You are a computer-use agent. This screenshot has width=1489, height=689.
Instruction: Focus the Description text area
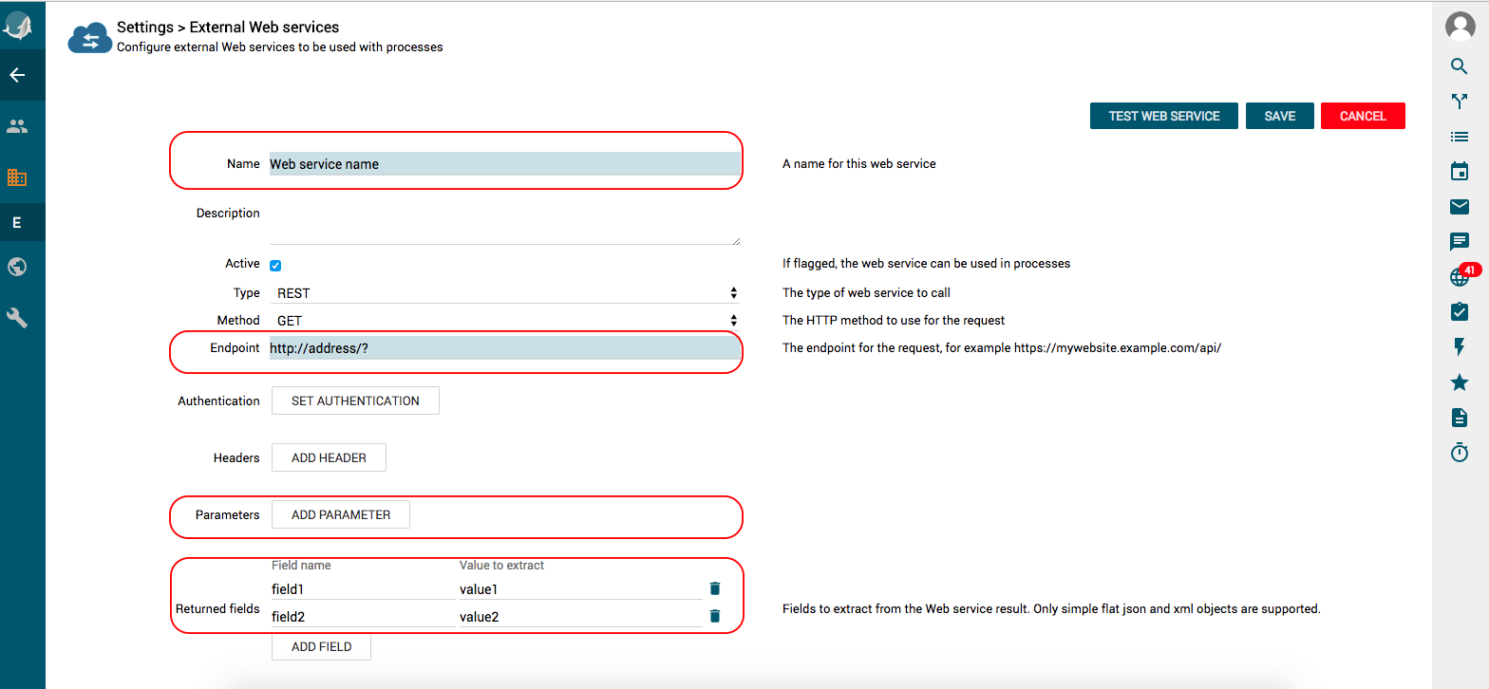pyautogui.click(x=504, y=224)
